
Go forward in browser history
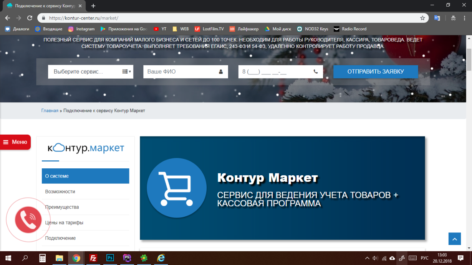[x=18, y=18]
